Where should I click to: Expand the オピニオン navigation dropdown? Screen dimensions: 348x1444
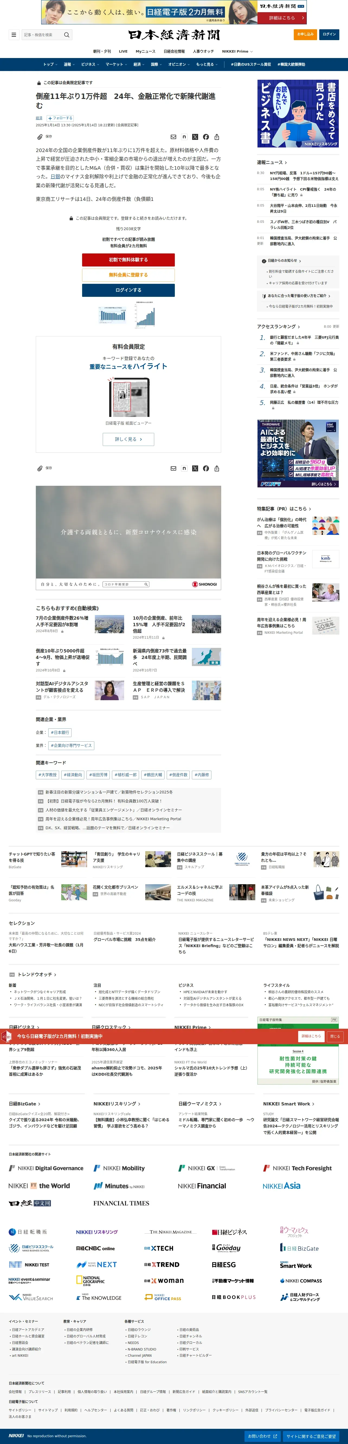179,65
